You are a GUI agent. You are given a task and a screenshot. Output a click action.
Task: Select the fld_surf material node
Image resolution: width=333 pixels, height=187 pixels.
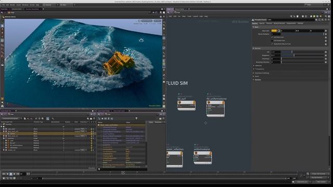pyautogui.click(x=186, y=105)
